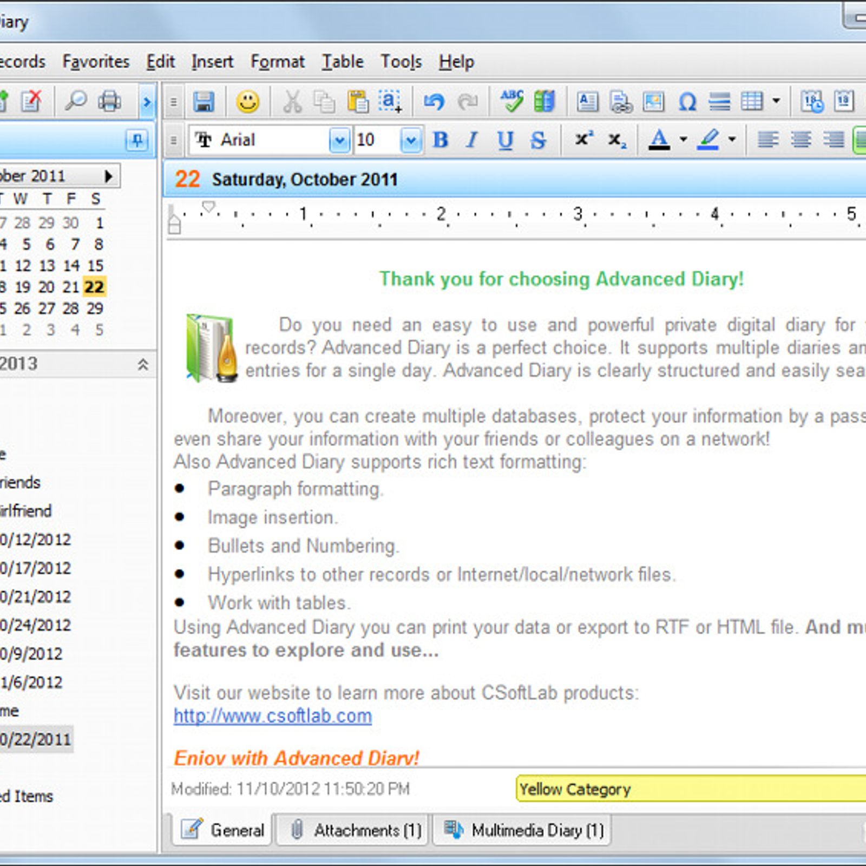The height and width of the screenshot is (866, 866).
Task: Open the thesaurus books icon
Action: (544, 101)
